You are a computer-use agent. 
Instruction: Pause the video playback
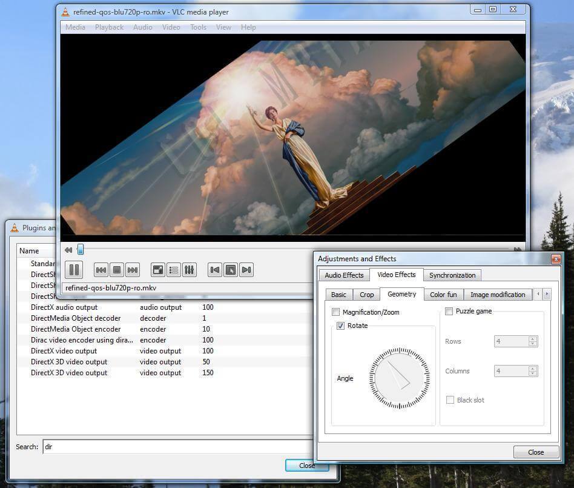pyautogui.click(x=73, y=270)
